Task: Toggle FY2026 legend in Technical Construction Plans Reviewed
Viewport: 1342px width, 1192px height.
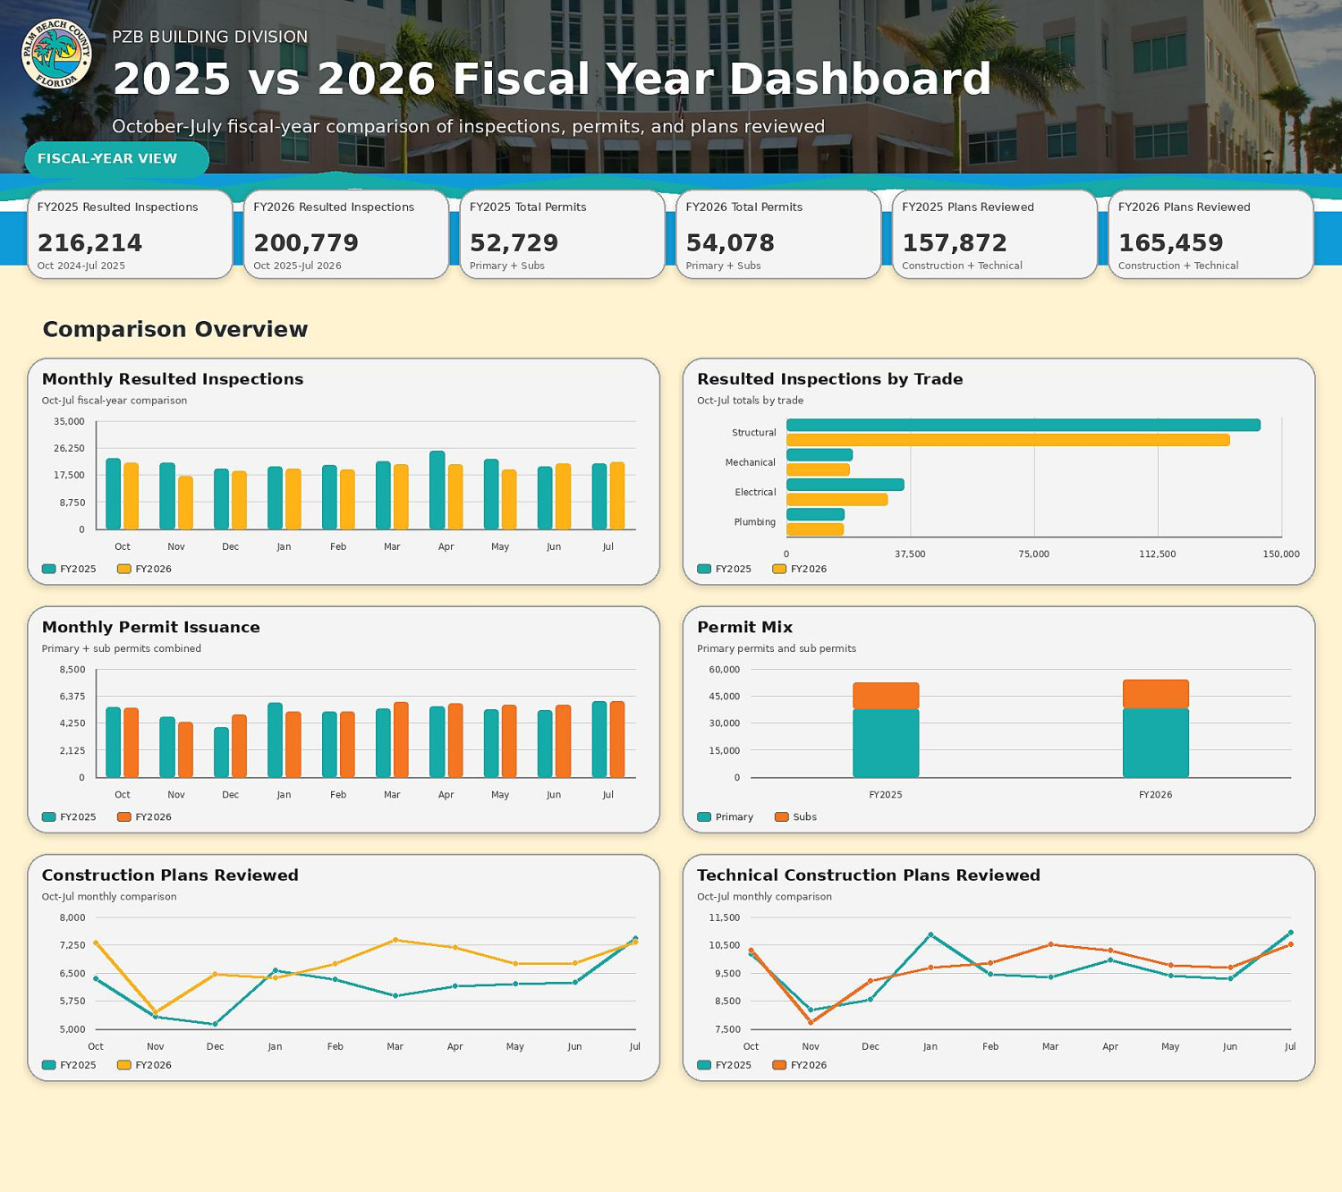Action: [800, 1065]
